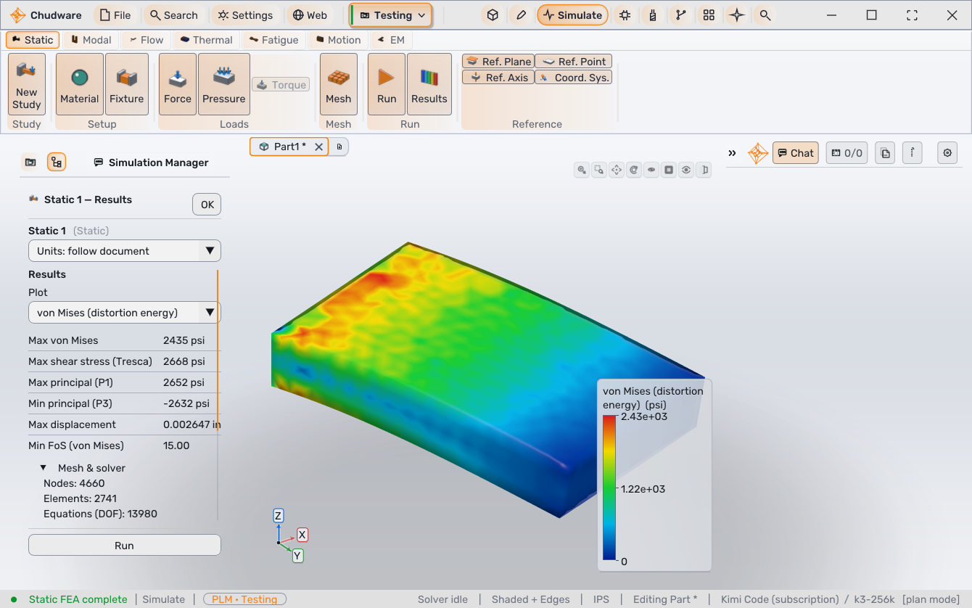Click the ribbon Run simulation icon
Image resolution: width=972 pixels, height=608 pixels.
(x=387, y=84)
